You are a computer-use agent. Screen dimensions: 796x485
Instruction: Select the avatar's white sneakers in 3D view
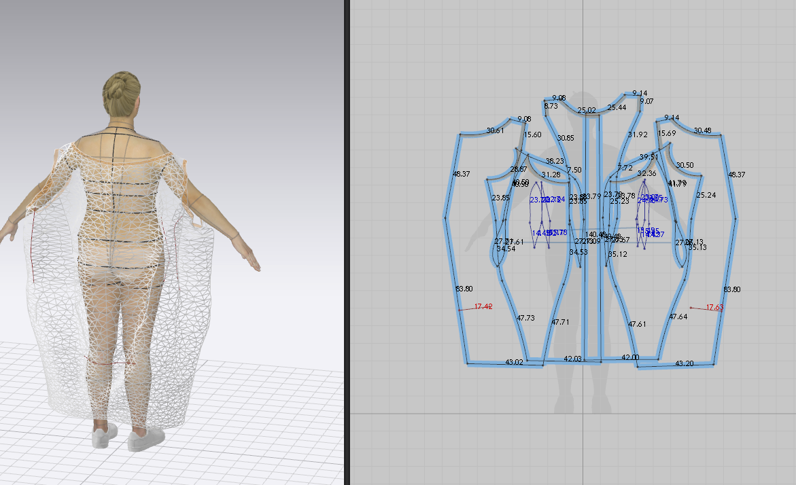click(128, 437)
